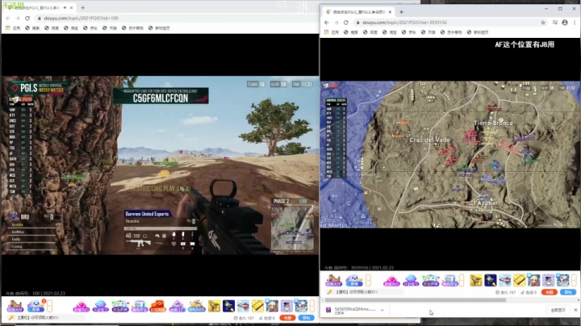Close the tab in the left browser window
The image size is (581, 326).
(x=72, y=7)
